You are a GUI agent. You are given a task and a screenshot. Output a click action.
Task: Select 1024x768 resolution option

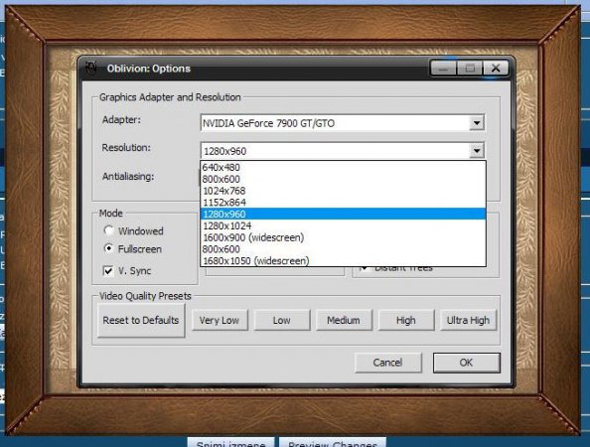click(x=343, y=191)
